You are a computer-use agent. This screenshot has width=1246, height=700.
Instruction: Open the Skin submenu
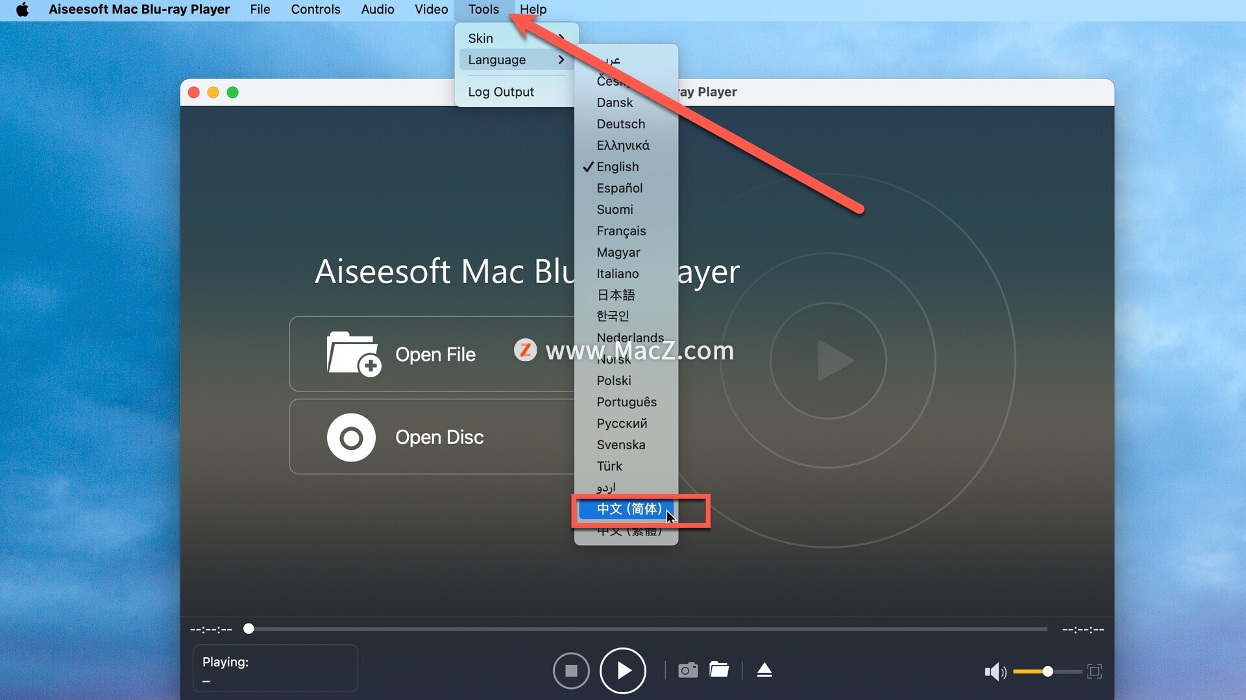click(x=517, y=38)
